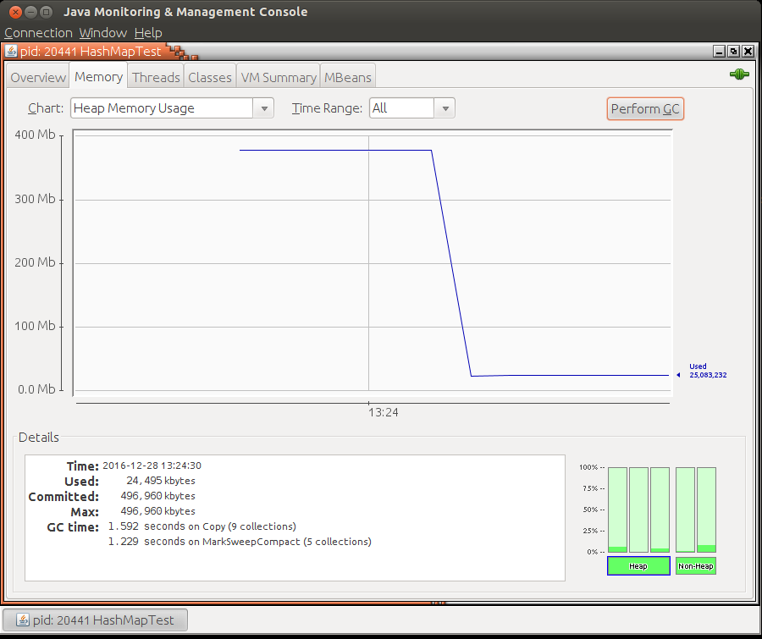Close the pid 20441 internal frame
Screen dimensions: 762x639
(x=748, y=51)
